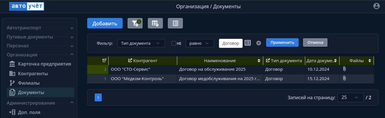
Task: Toggle the НЕ checkbox in filter
Action: 173,43
